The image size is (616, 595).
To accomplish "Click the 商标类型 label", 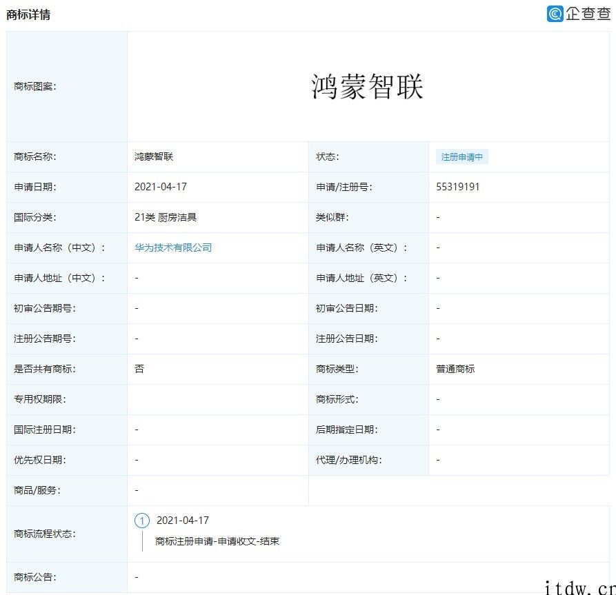I will pyautogui.click(x=337, y=369).
